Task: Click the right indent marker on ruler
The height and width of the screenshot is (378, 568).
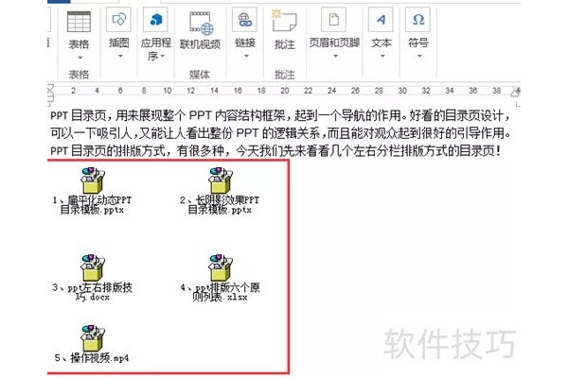Action: [x=516, y=93]
